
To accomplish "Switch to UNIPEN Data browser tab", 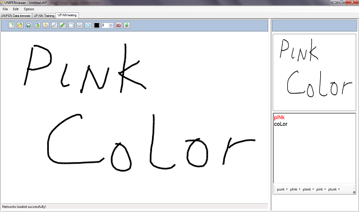I will (x=16, y=16).
